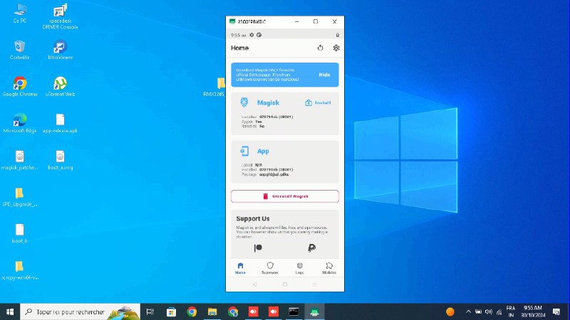Select the Ce PC desktop icon

click(20, 14)
